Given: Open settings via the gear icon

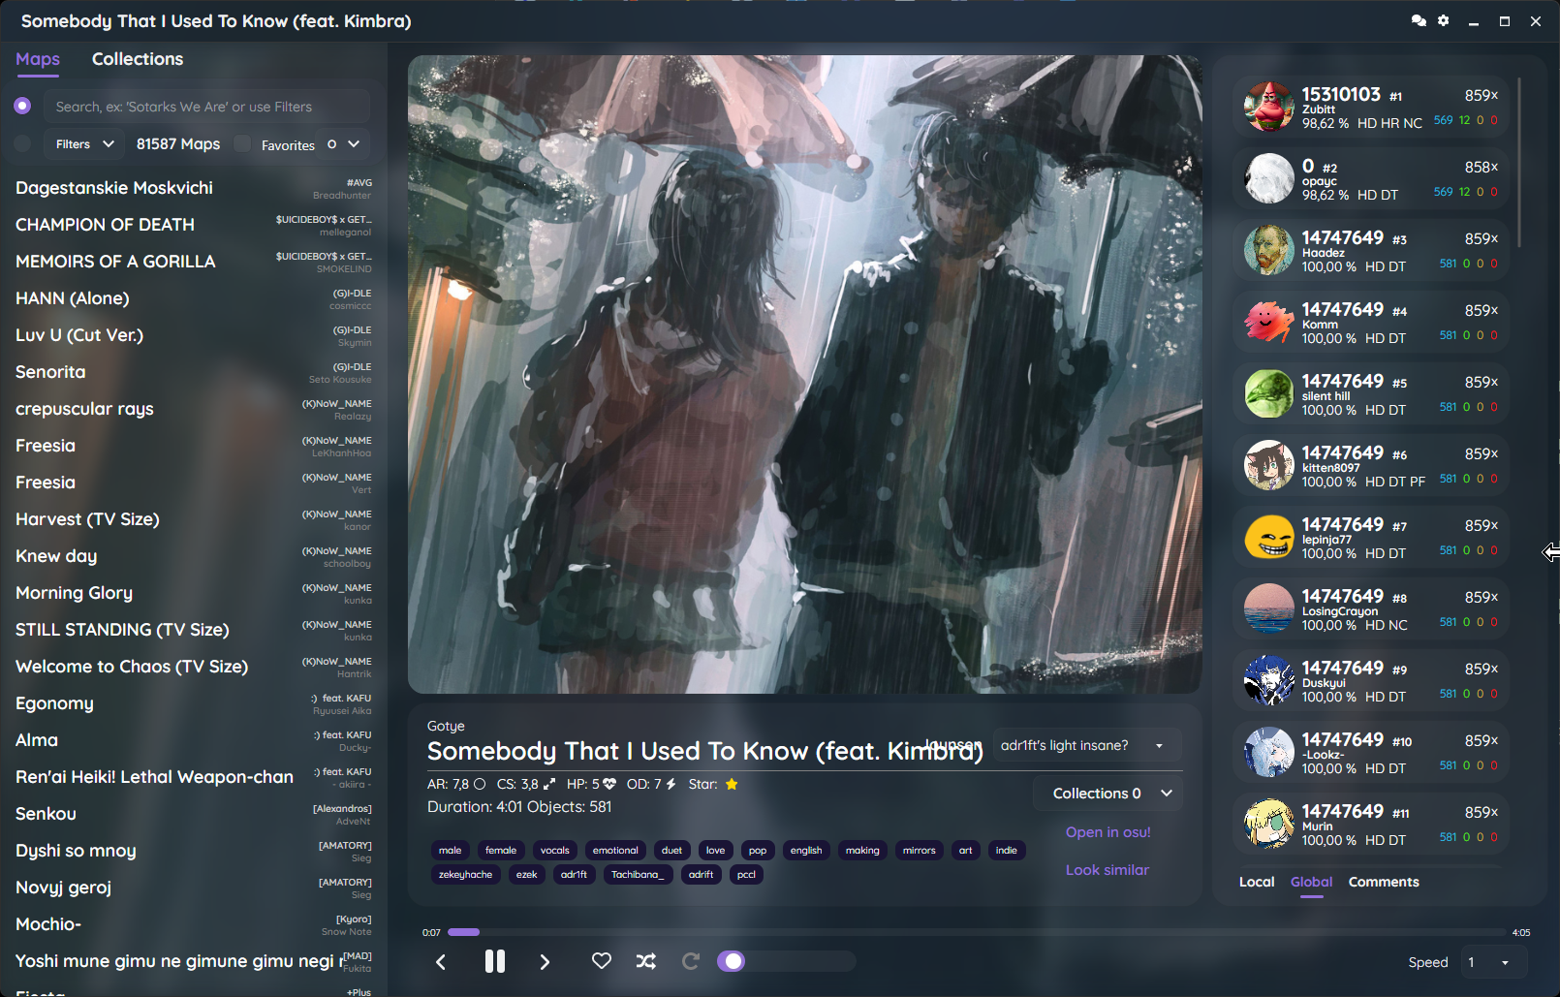Looking at the screenshot, I should click(x=1444, y=21).
